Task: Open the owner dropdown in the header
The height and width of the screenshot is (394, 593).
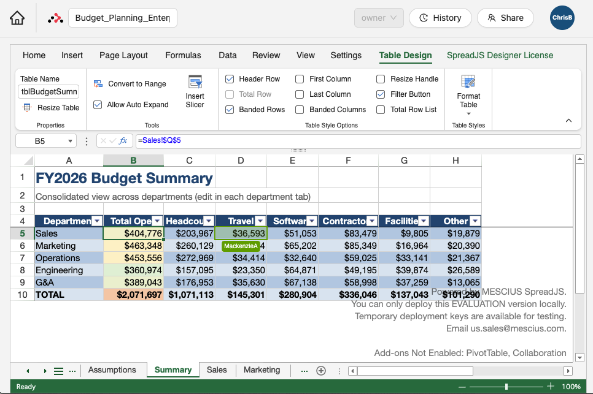Action: 379,18
